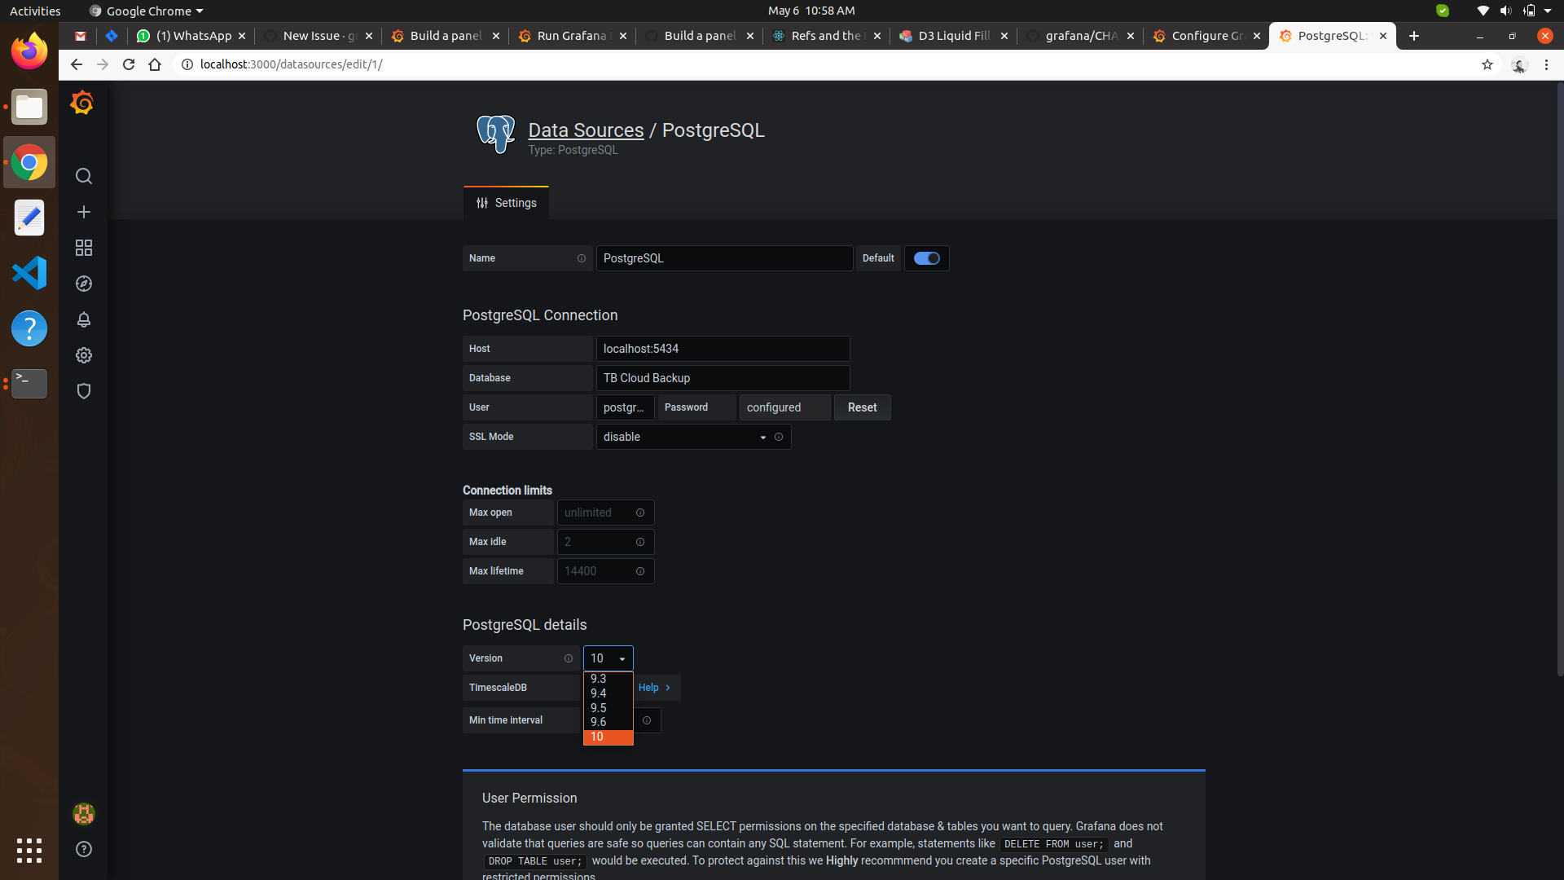The width and height of the screenshot is (1564, 880).
Task: Open system status menu in top bar
Action: (1514, 11)
